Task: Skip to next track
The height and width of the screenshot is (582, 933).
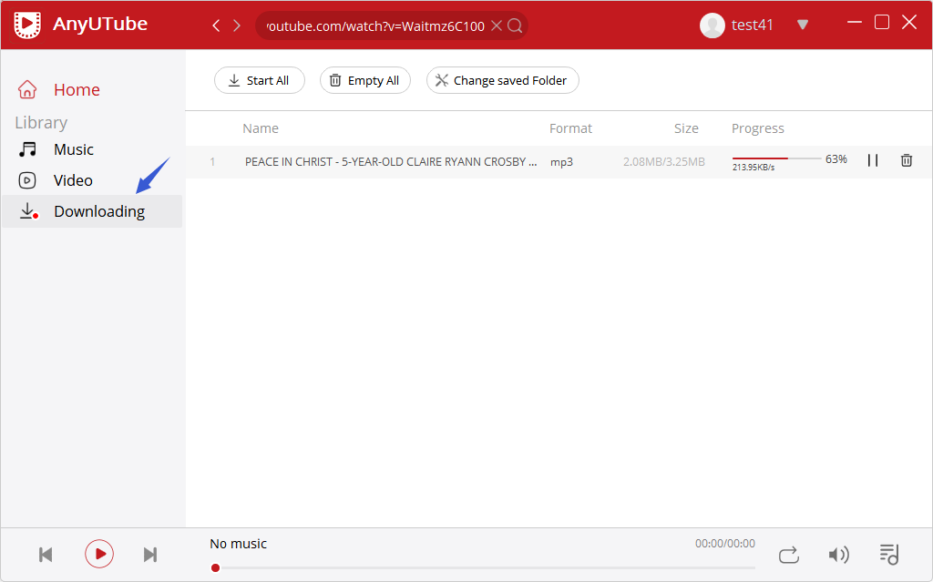Action: coord(150,555)
